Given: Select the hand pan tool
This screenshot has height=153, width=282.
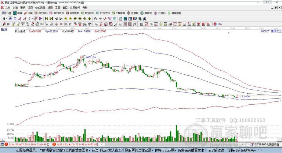Looking at the screenshot, I should 96,19.
